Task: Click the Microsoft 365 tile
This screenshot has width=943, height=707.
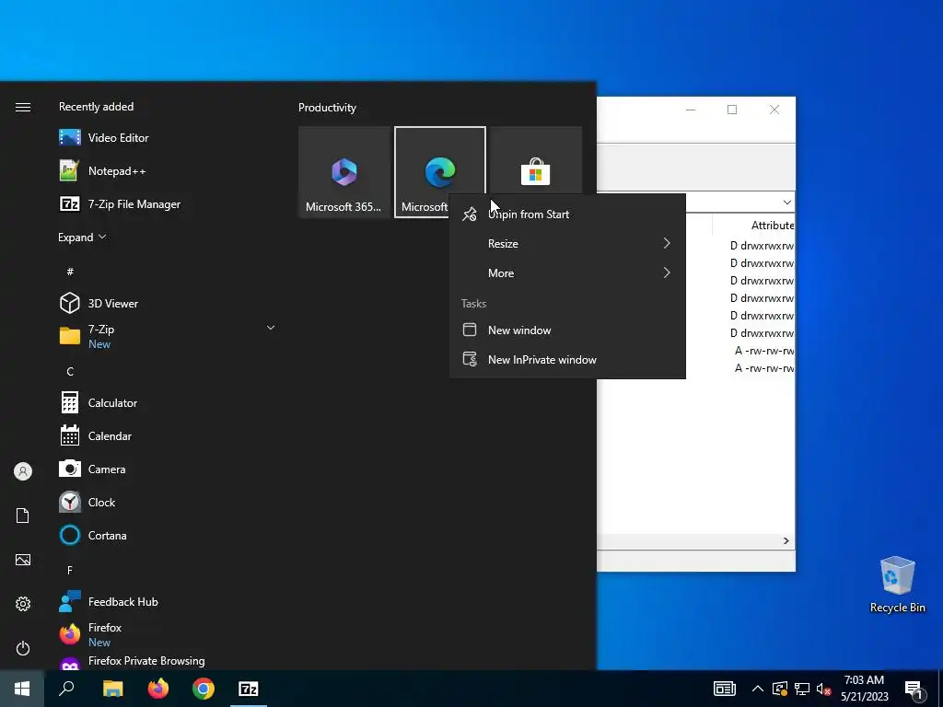Action: 344,172
